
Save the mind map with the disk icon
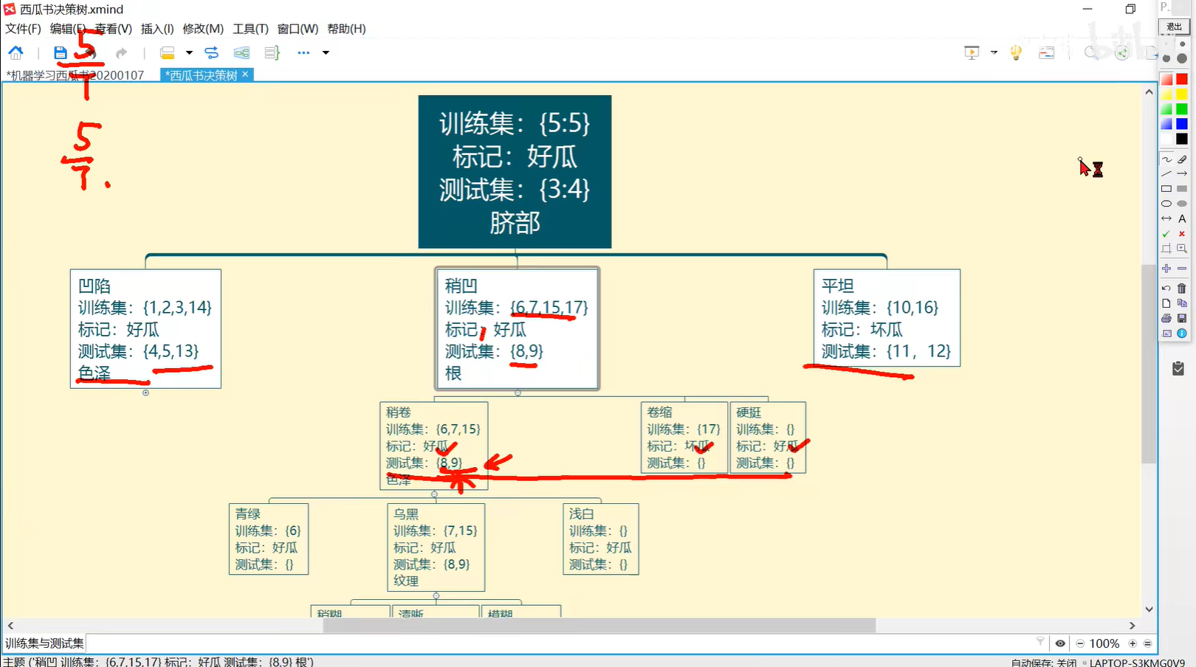tap(61, 52)
